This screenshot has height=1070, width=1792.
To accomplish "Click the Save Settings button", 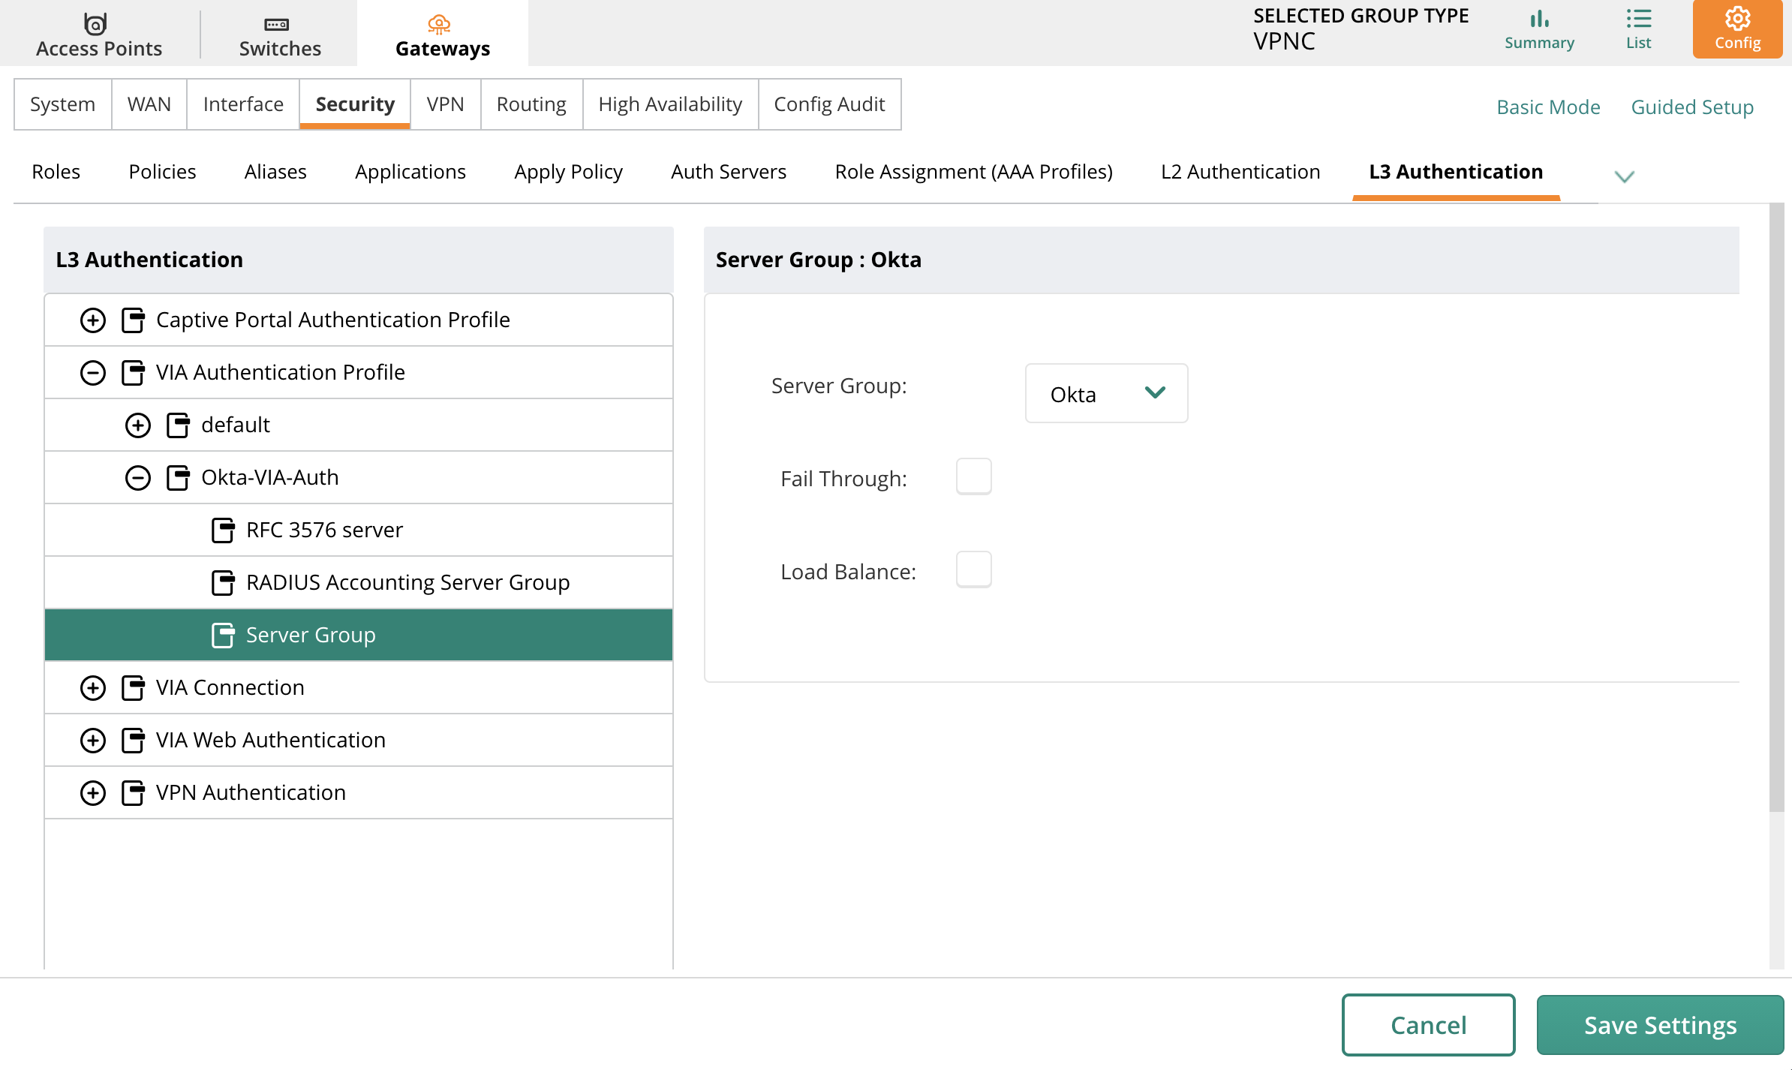I will coord(1660,1025).
